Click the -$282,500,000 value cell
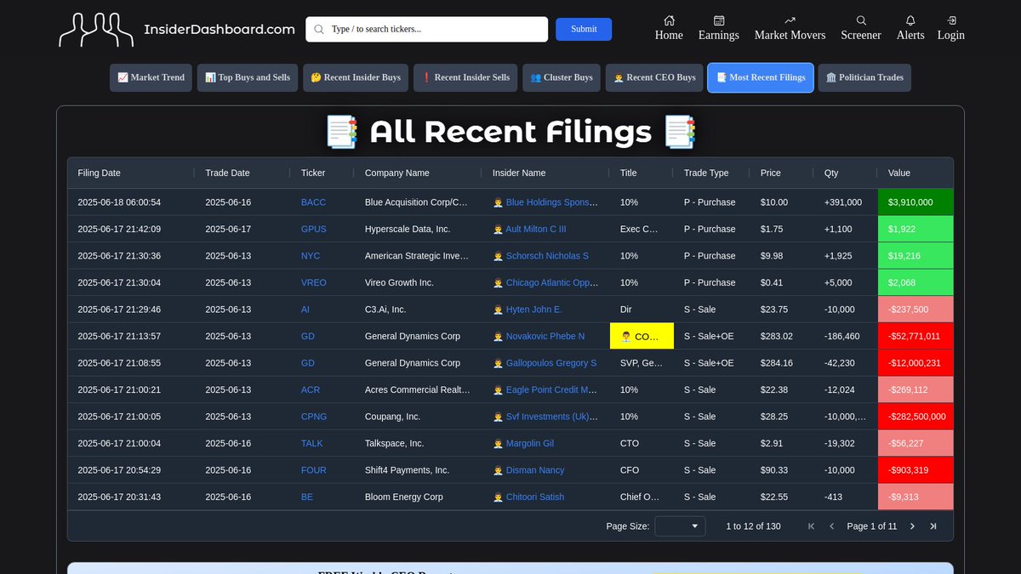Viewport: 1021px width, 574px height. (915, 417)
